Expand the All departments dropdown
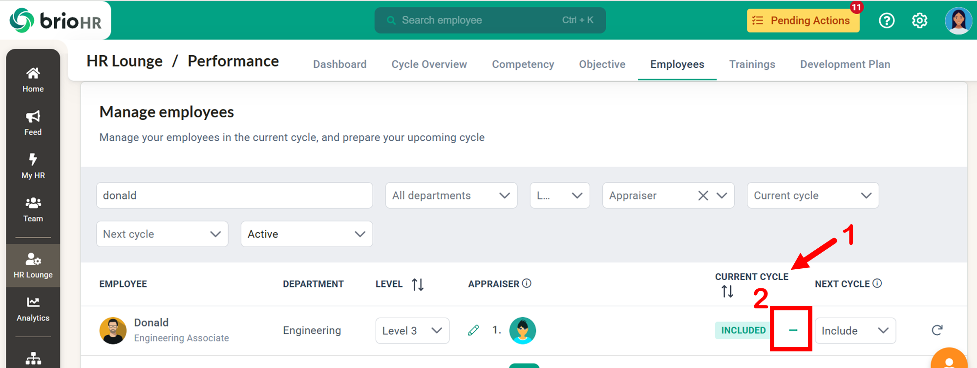This screenshot has width=977, height=368. pos(451,195)
